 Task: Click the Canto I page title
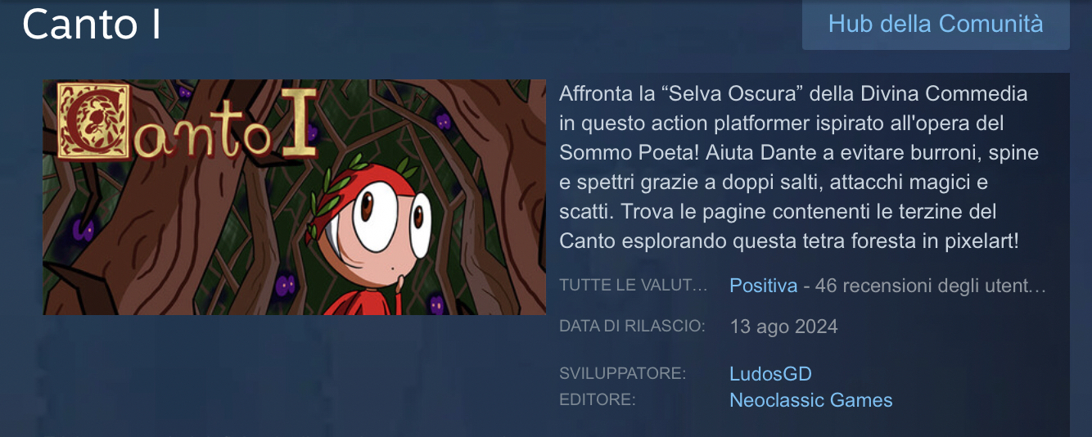[x=91, y=25]
